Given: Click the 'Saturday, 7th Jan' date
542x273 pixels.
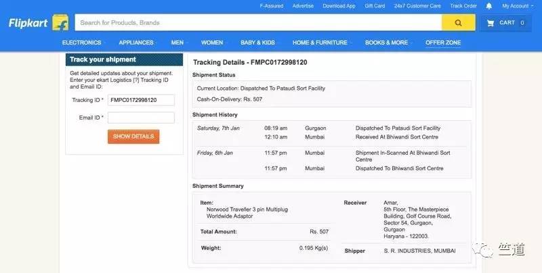Looking at the screenshot, I should click(218, 128).
